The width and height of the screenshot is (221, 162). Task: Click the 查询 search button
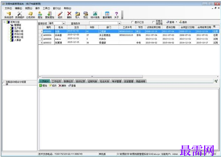pyautogui.click(x=170, y=22)
